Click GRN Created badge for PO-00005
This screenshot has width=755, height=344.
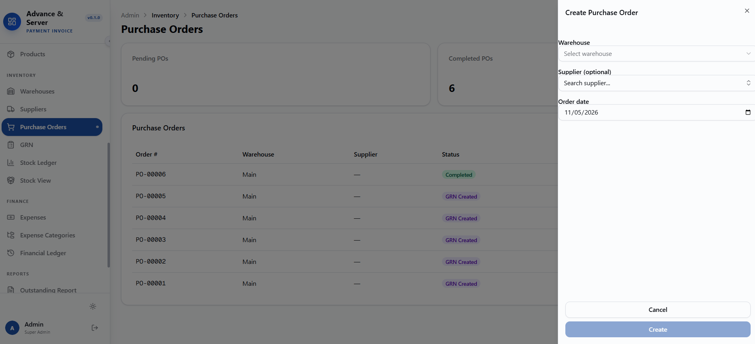click(461, 197)
